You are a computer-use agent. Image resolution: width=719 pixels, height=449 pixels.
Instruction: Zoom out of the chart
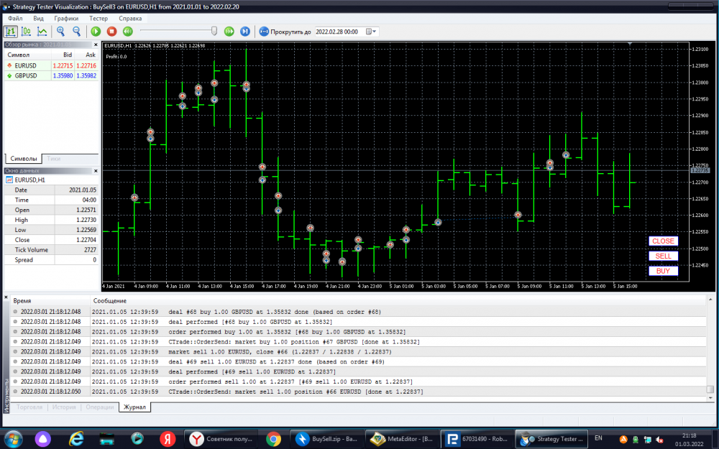76,32
